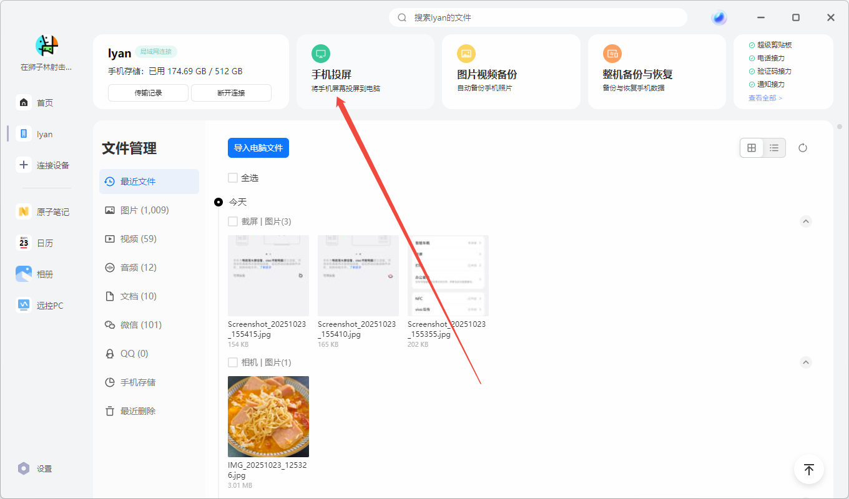Image resolution: width=849 pixels, height=499 pixels.
Task: Click the scroll-to-top arrow button
Action: click(808, 469)
